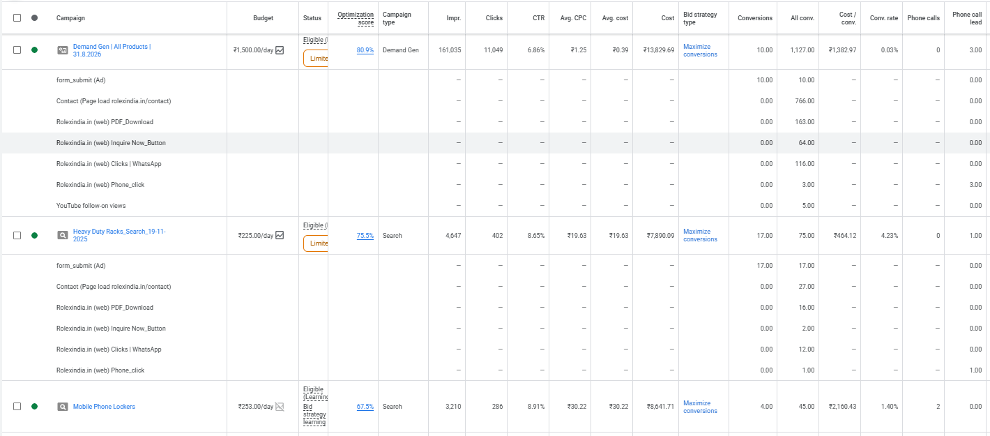Viewport: 990px width, 436px height.
Task: Open green status dot for Heavy Duty Racks campaign
Action: (x=34, y=236)
